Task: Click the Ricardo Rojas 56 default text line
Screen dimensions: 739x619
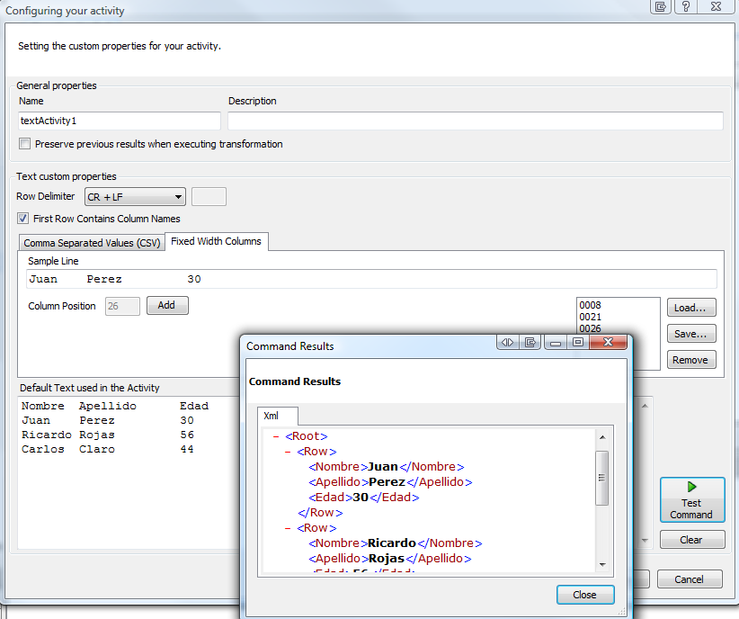Action: (108, 435)
